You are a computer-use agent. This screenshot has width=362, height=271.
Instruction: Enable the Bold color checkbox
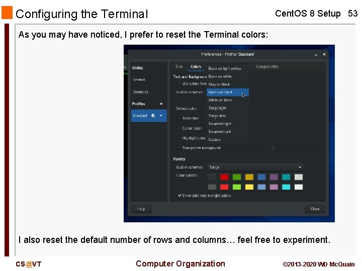(x=178, y=118)
